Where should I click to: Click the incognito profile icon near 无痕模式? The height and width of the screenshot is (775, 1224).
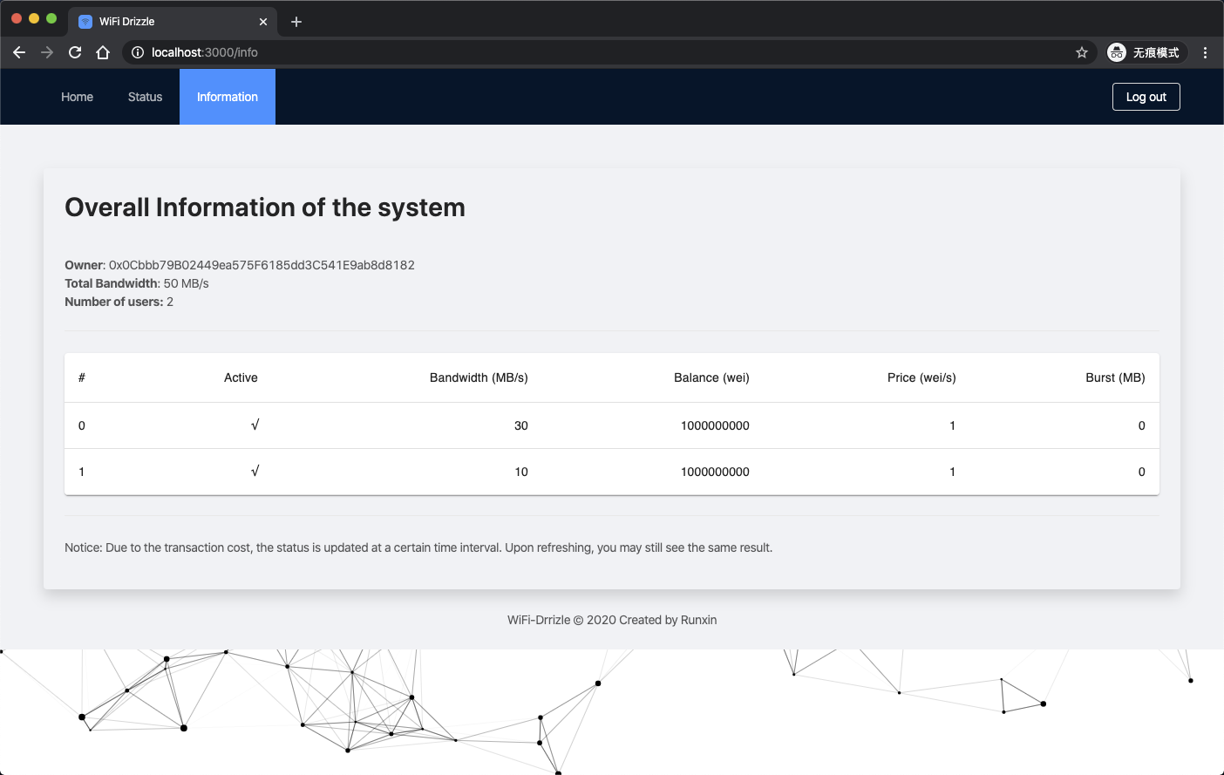click(1116, 52)
